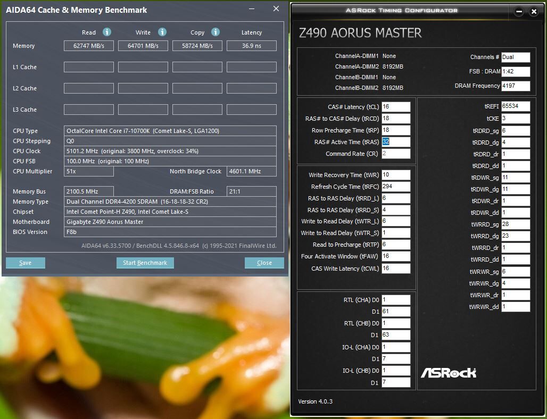Screen dimensions: 547x419
Task: Click the Read to Precharge (tRTP) field
Action: tap(396, 245)
